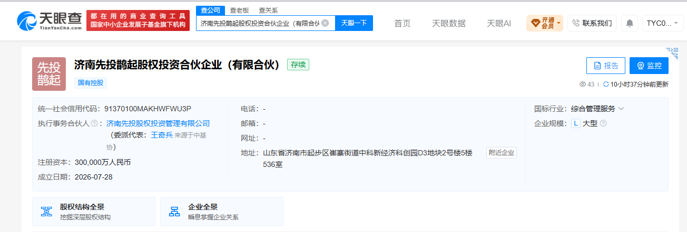Screen dimensions: 687x232
Task: Expand the 开通会员 membership dropdown
Action: click(545, 23)
